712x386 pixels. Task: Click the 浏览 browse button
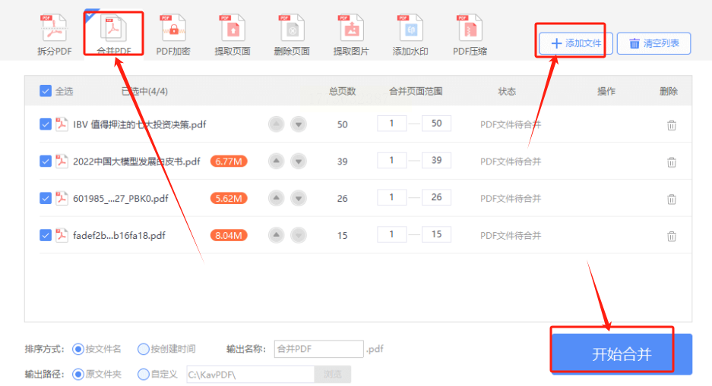(332, 374)
